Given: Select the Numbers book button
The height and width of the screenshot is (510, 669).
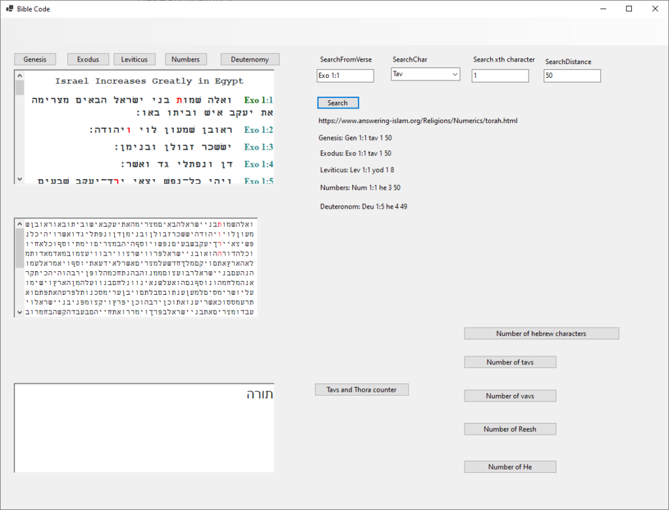Looking at the screenshot, I should [x=186, y=59].
